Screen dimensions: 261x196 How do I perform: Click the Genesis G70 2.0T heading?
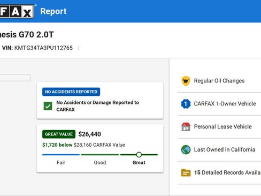pos(27,35)
